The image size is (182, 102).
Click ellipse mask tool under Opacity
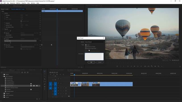coord(5,31)
